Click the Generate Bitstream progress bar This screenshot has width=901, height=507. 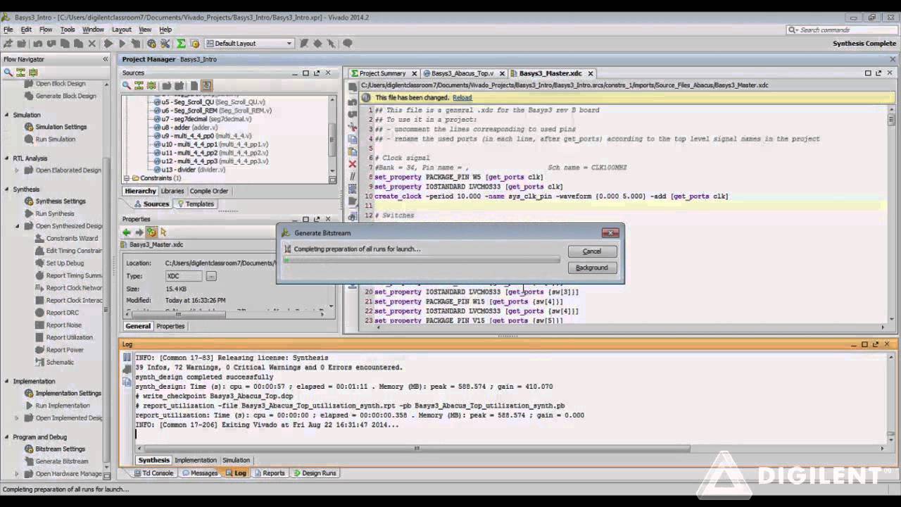click(422, 261)
